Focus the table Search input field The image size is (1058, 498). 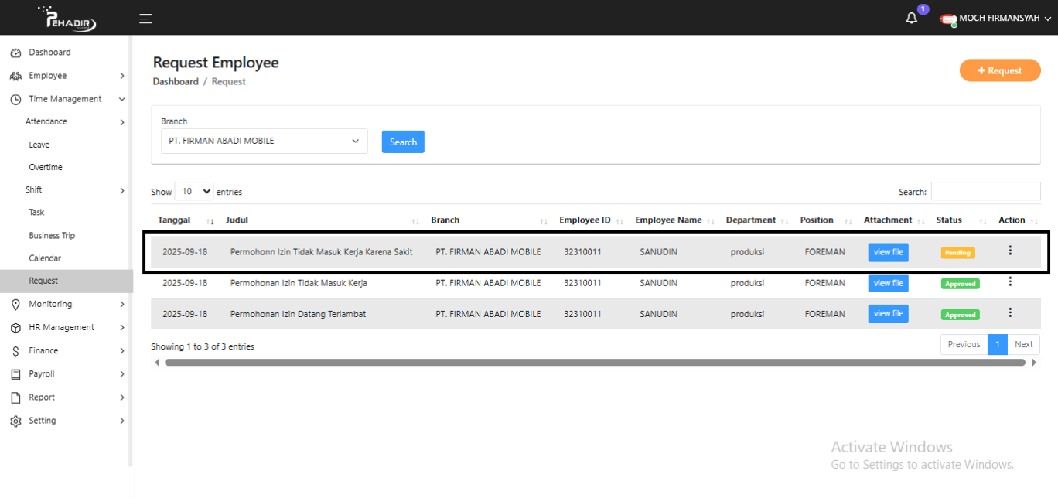click(985, 192)
